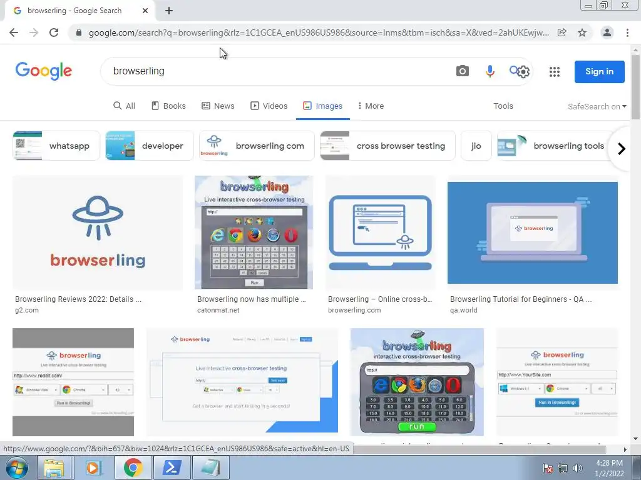This screenshot has width=641, height=480.
Task: Click the network tray icon
Action: (x=563, y=468)
